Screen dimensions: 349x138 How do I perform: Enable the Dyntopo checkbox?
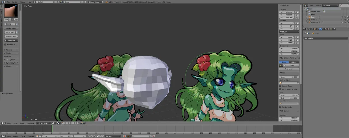7,60
